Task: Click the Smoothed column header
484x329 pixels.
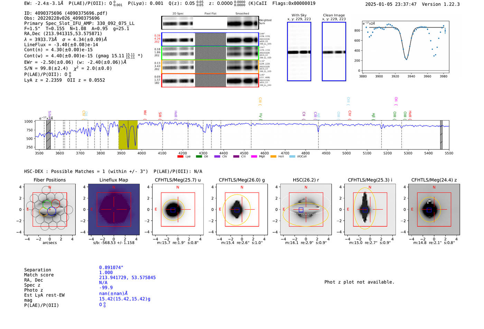Action: pos(242,14)
